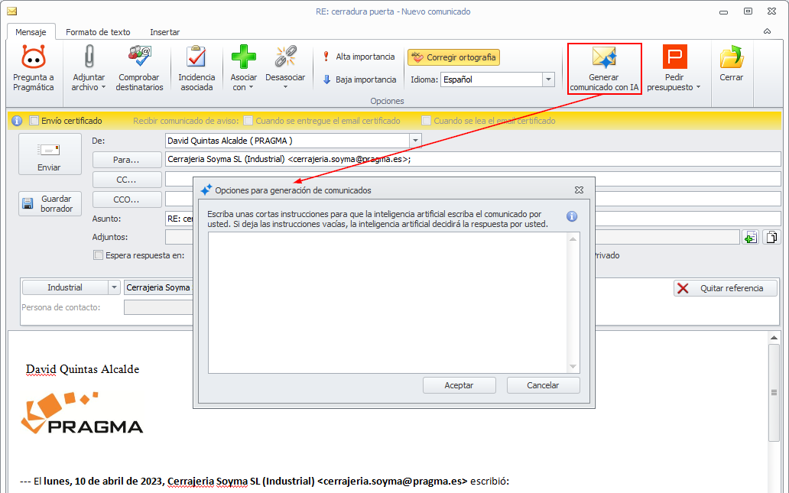Expand Asociar con dropdown arrow

[251, 88]
